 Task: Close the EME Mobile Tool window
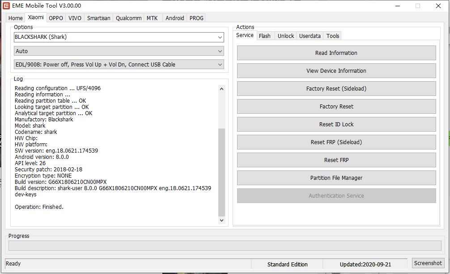pyautogui.click(x=438, y=6)
